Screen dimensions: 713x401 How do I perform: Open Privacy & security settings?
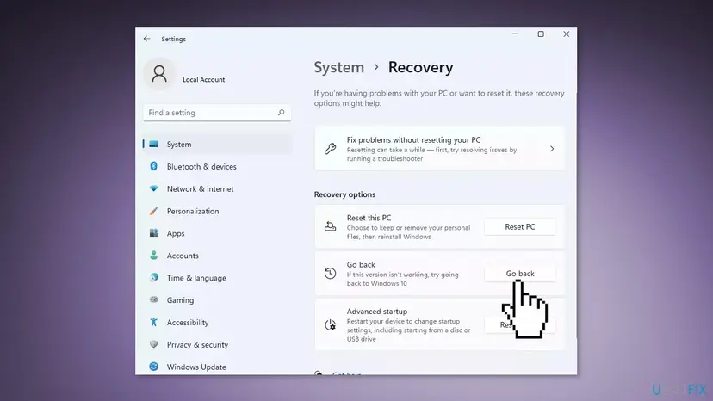tap(216, 344)
